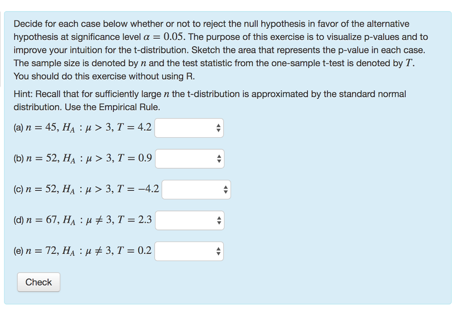This screenshot has height=309, width=455.
Task: Click the up arrow on part (b) selector
Action: coord(220,157)
